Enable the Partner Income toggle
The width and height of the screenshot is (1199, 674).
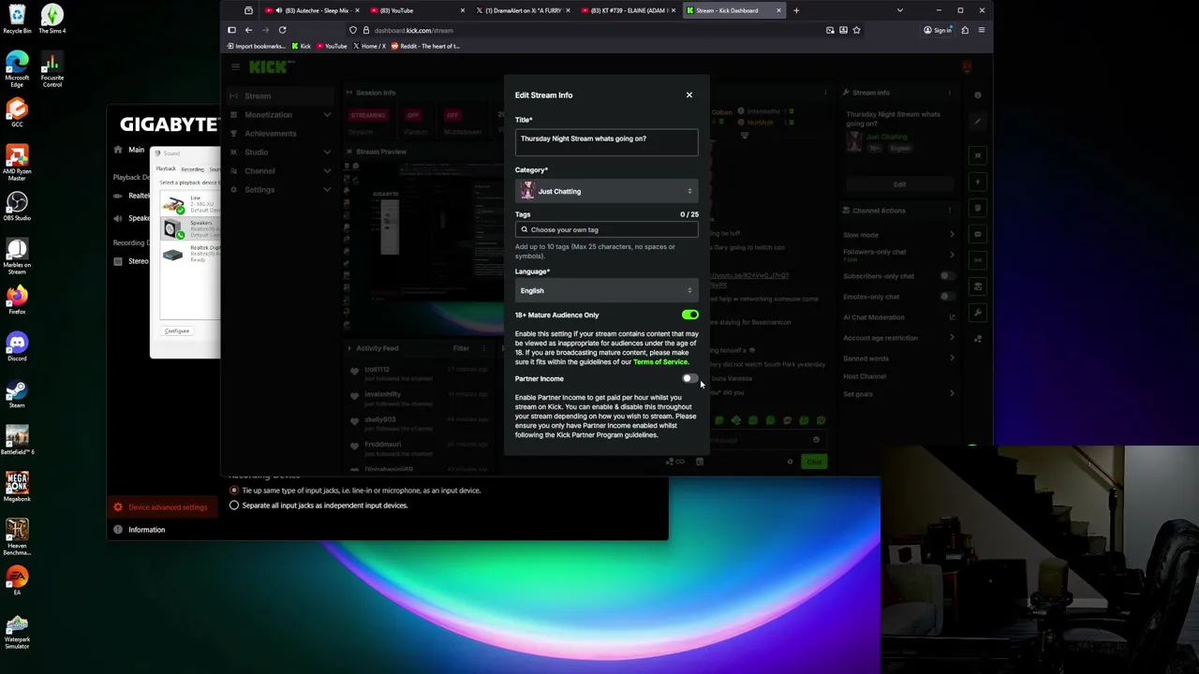(689, 378)
